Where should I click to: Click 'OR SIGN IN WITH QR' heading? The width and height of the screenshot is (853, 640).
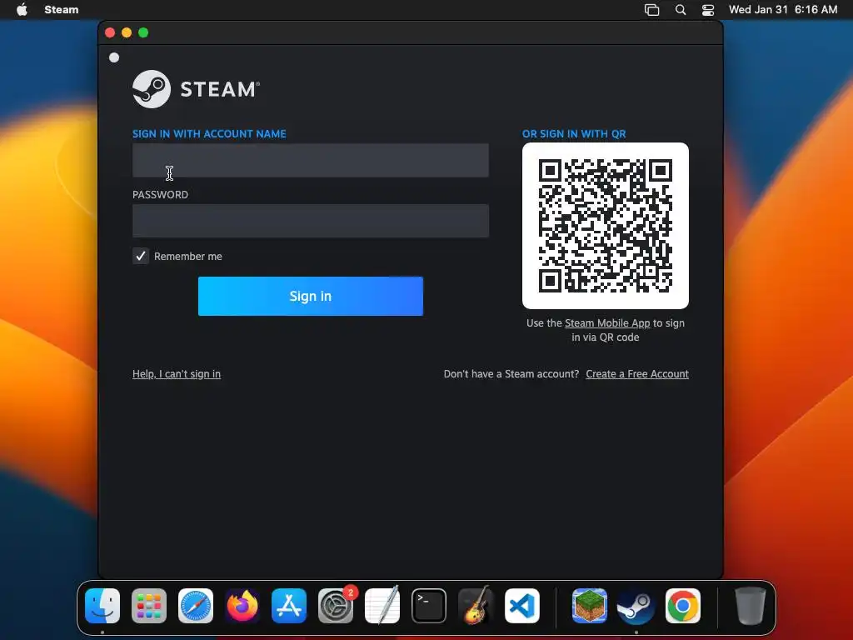pos(574,134)
